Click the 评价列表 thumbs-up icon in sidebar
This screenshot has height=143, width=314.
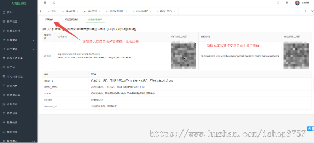coord(4,86)
